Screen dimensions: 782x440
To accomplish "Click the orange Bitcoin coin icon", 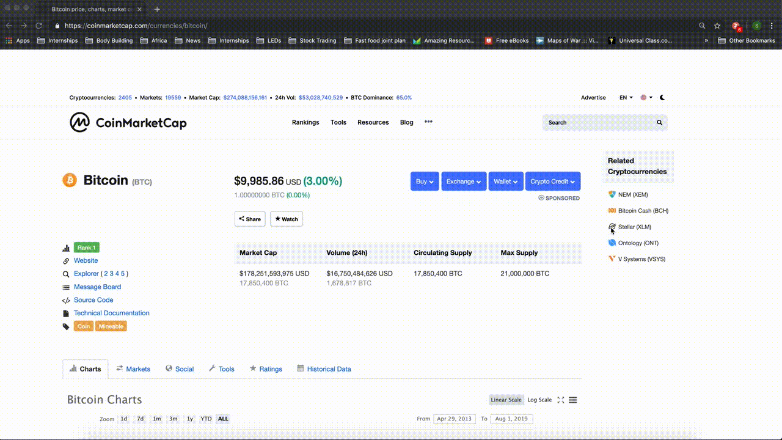I will click(x=70, y=180).
